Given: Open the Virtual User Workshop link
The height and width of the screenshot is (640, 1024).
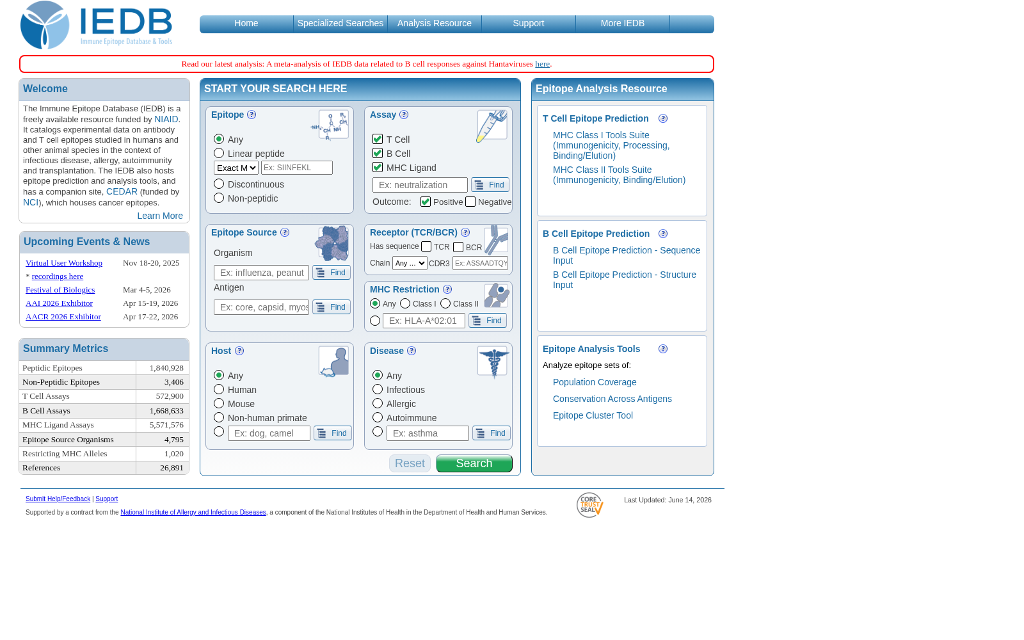Looking at the screenshot, I should (64, 263).
